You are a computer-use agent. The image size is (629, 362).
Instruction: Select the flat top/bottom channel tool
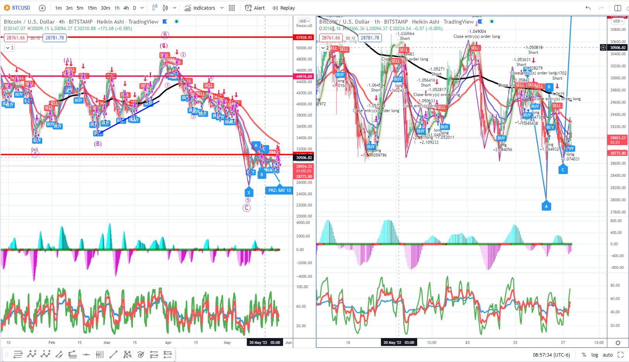point(72,354)
